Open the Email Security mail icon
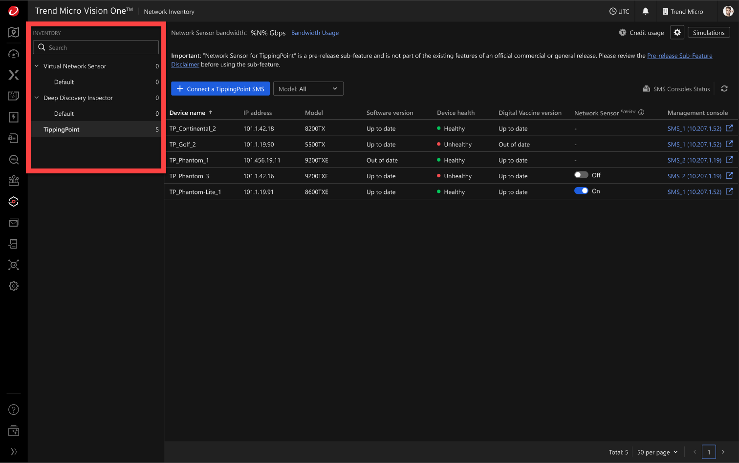Screen dimensions: 739x463 (x=13, y=223)
